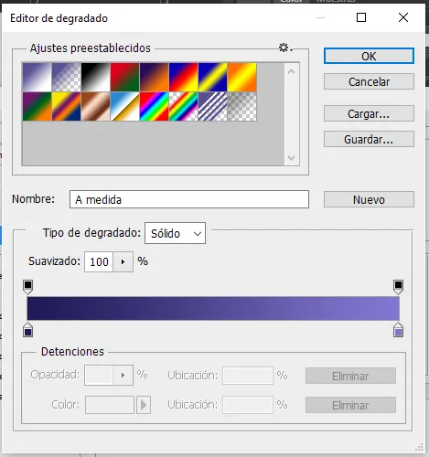Confirm the gradient with OK
The image size is (429, 457).
369,56
